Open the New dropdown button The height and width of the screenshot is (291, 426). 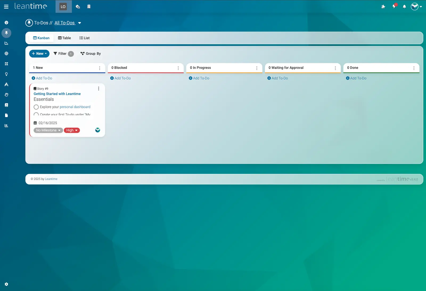pos(39,54)
